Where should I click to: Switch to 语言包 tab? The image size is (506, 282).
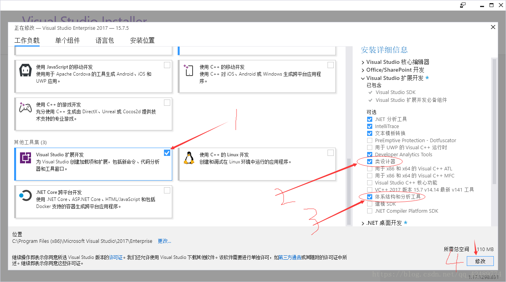(105, 40)
